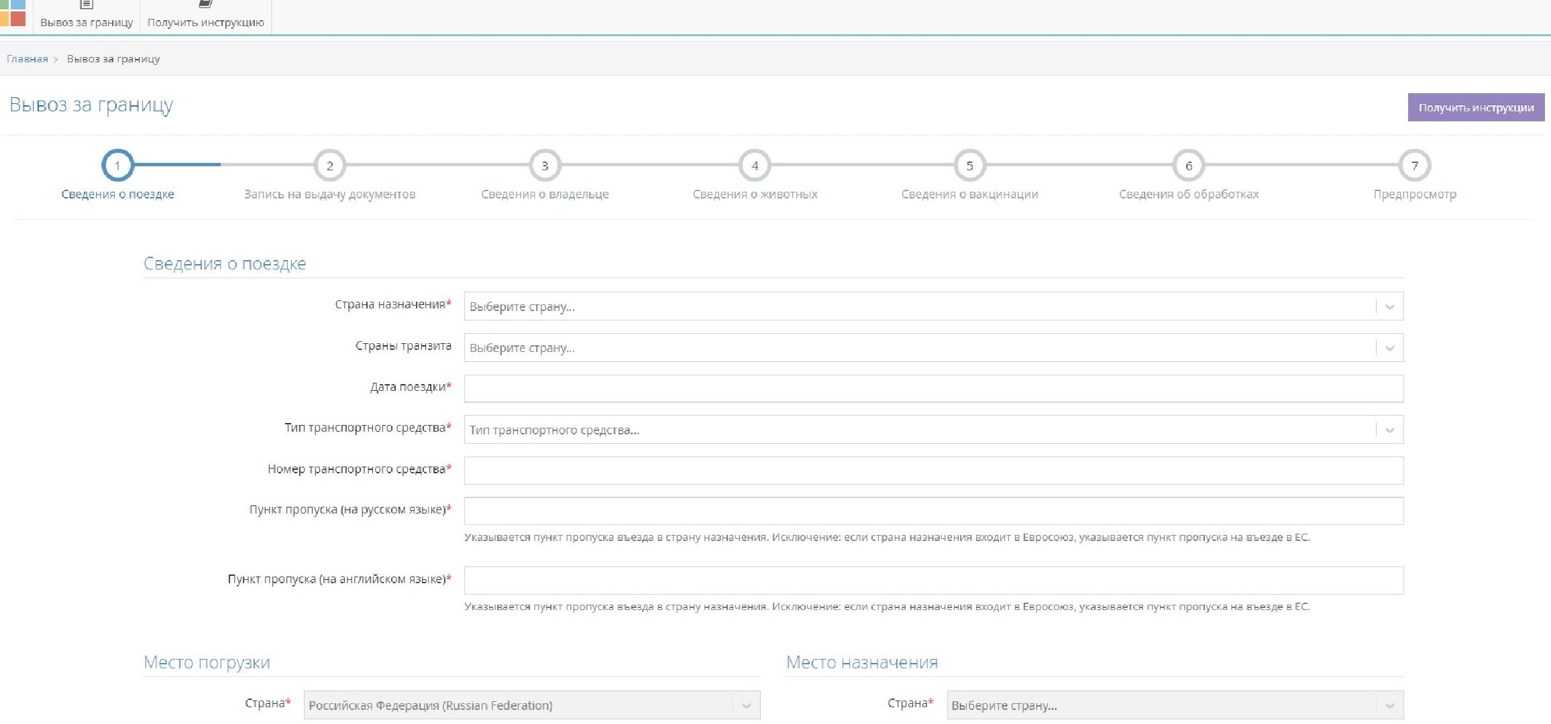The width and height of the screenshot is (1551, 724).
Task: Select step 1 circle Сведения о поездке
Action: [x=117, y=165]
